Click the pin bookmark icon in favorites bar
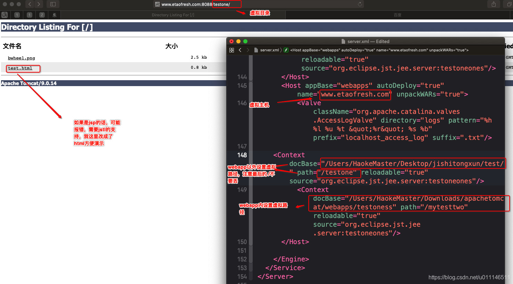 pos(5,15)
